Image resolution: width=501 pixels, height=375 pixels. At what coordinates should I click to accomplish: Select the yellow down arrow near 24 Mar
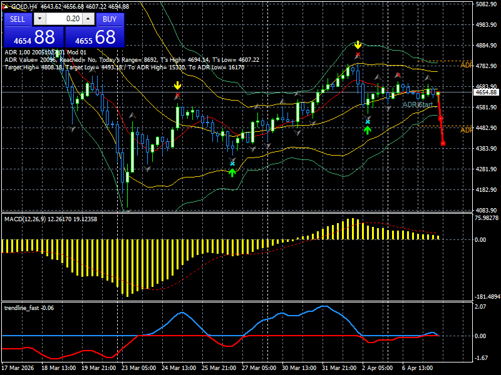177,86
